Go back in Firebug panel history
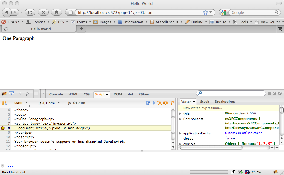Viewport: 284px width, 175px height. click(20, 94)
